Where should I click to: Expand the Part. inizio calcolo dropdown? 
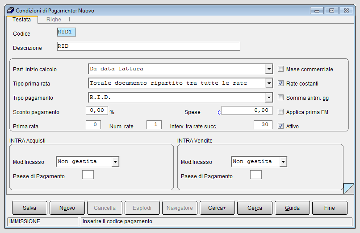269,69
